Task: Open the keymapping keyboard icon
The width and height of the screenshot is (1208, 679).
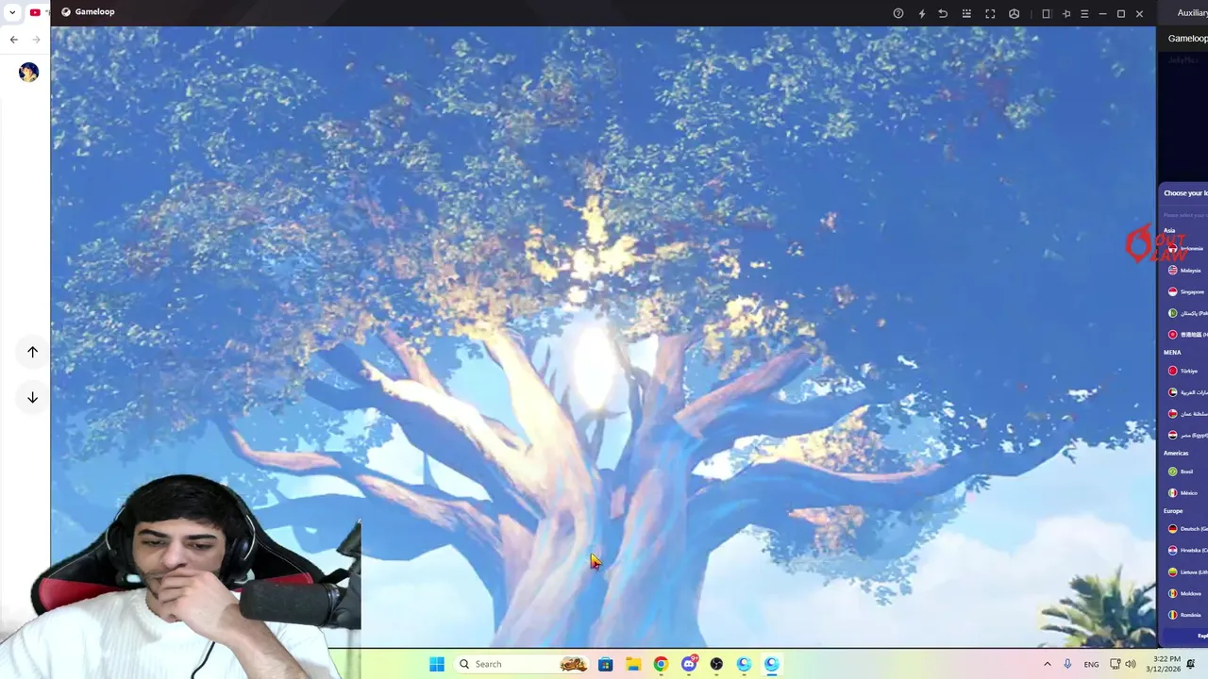Action: 966,13
